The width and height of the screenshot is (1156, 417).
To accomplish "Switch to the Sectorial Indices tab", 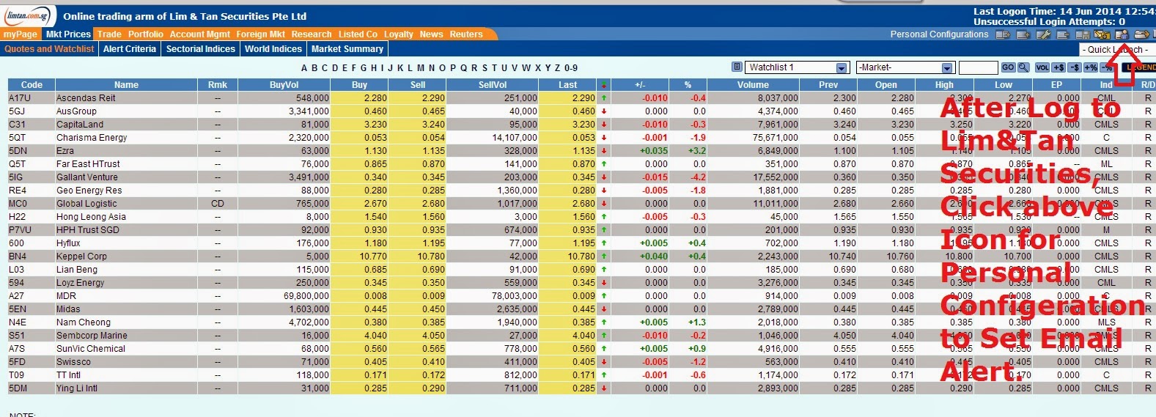I will point(201,49).
